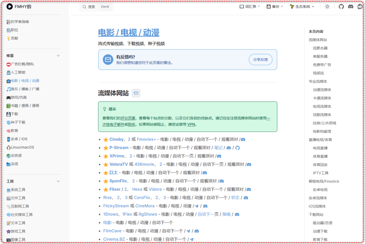
Task: Open the 备份 item in the top bar
Action: pyautogui.click(x=274, y=6)
